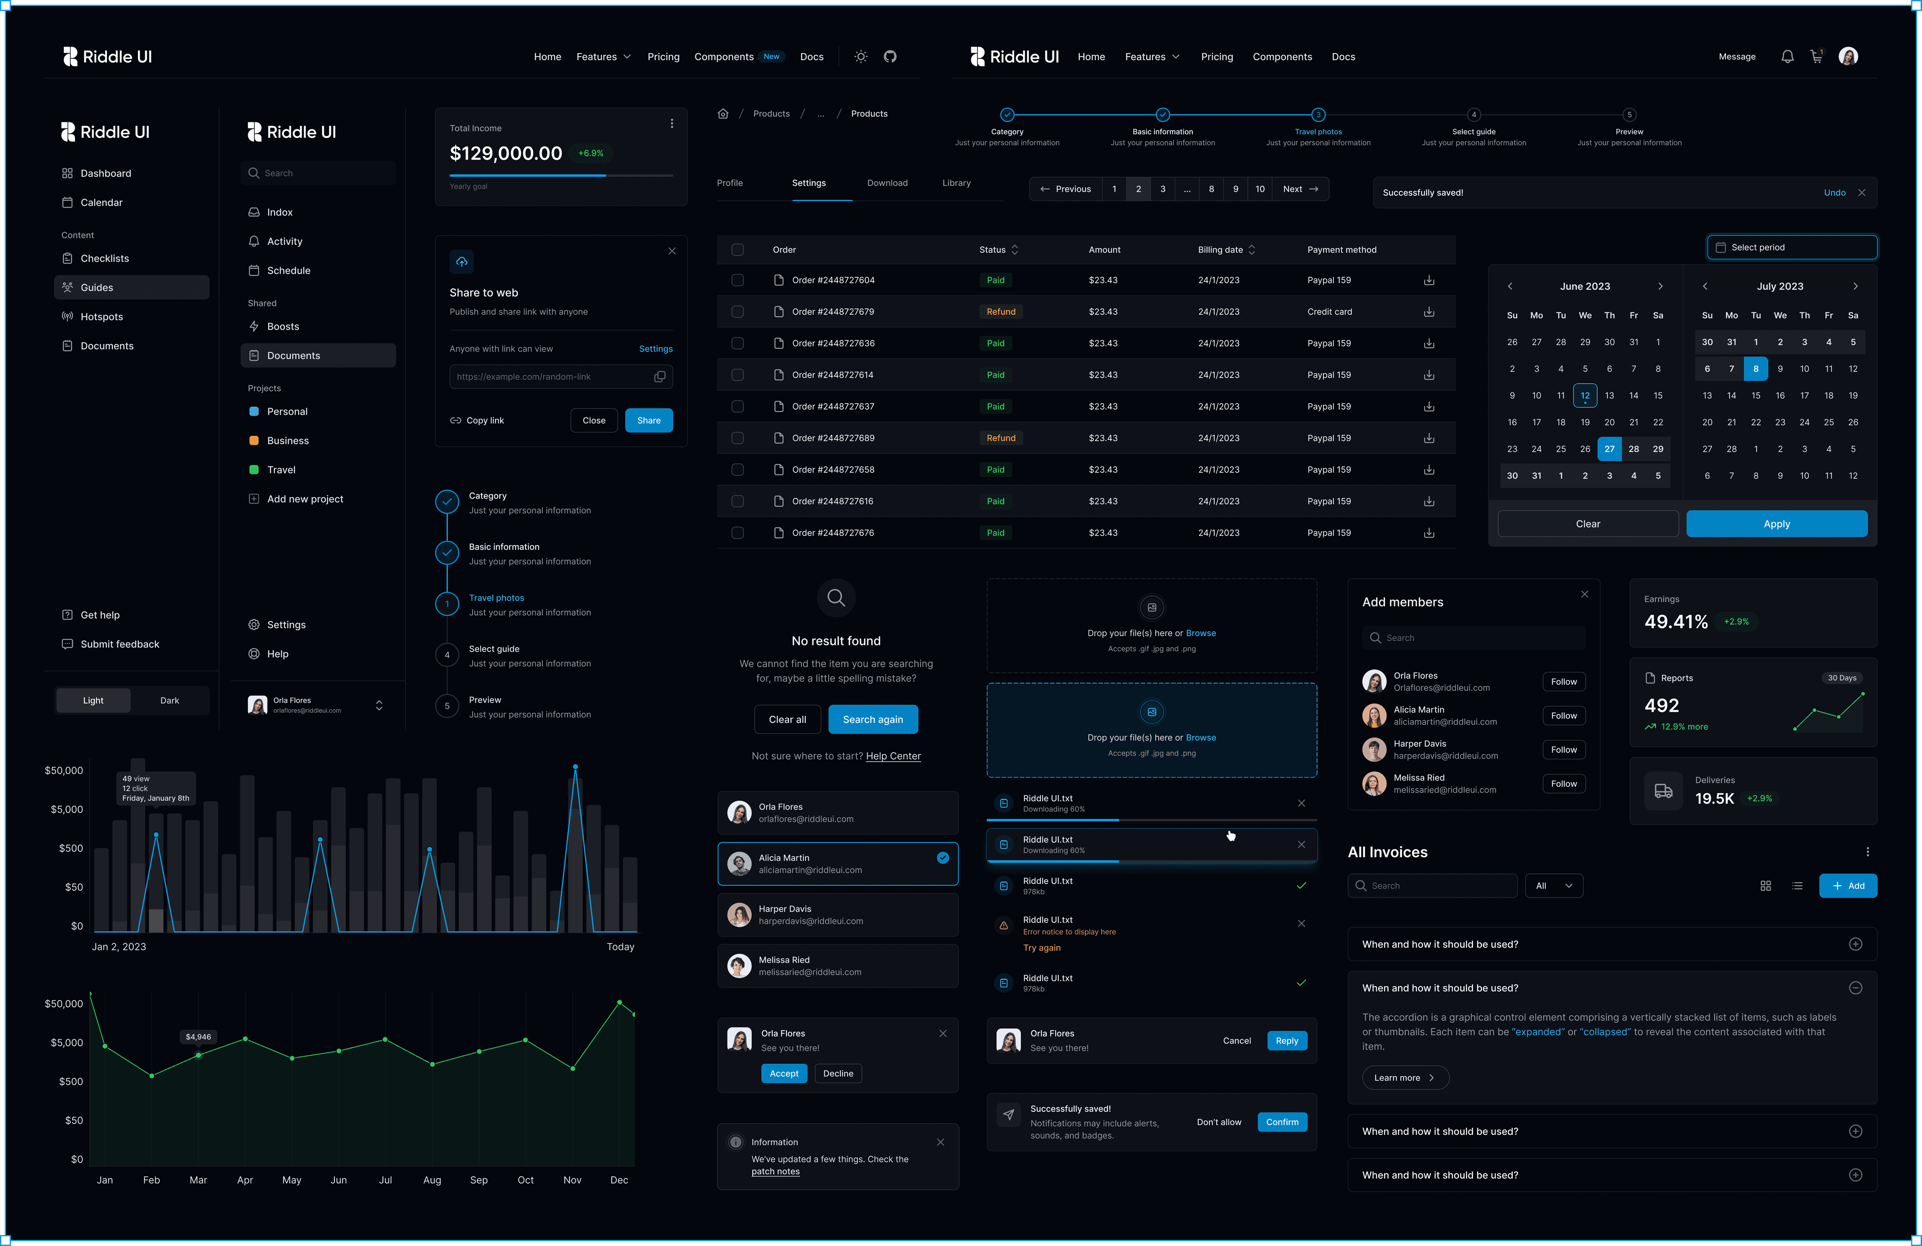Viewport: 1922px width, 1246px height.
Task: Go to previous month from June 2023
Action: pyautogui.click(x=1510, y=287)
